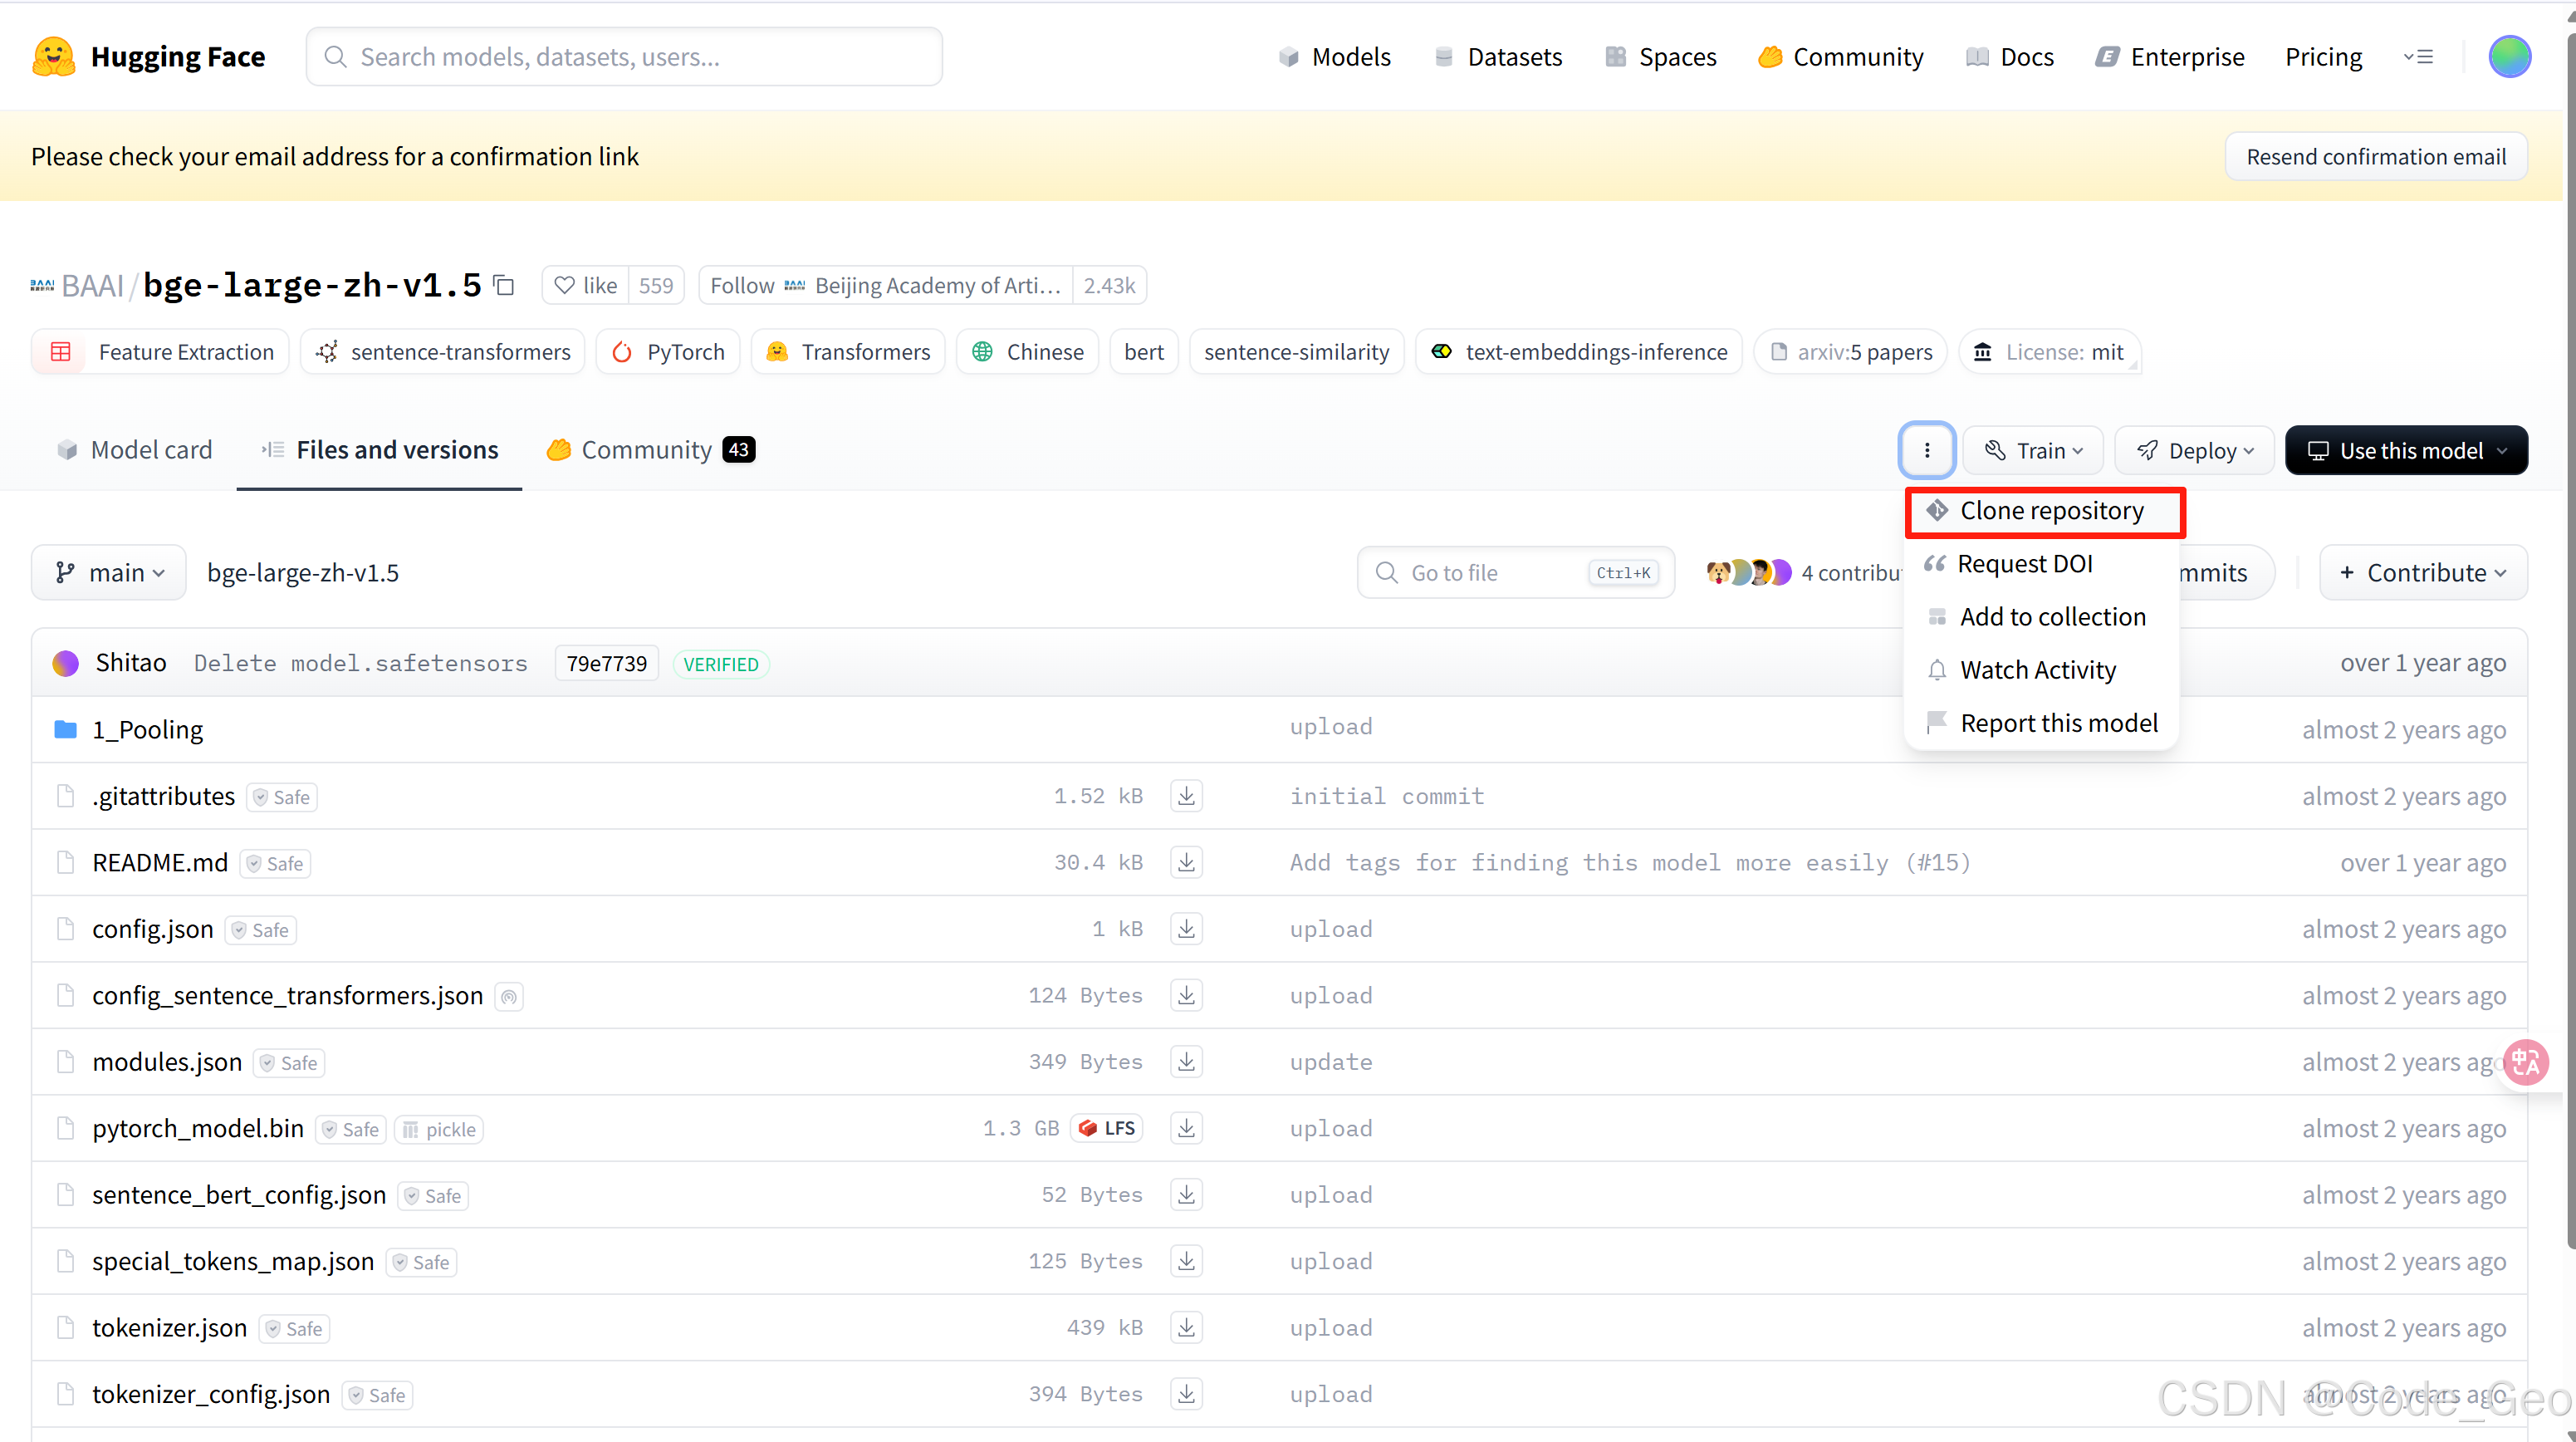Click the contributors avatar group
The image size is (2576, 1442).
(x=1748, y=573)
